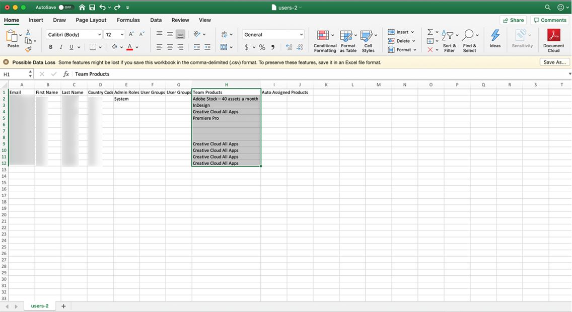572x312 pixels.
Task: Click the Search magnifier in title bar
Action: (547, 7)
